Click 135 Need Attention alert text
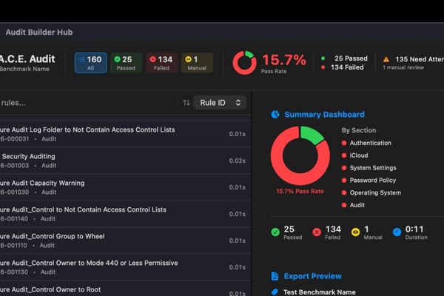444x296 pixels. (420, 59)
